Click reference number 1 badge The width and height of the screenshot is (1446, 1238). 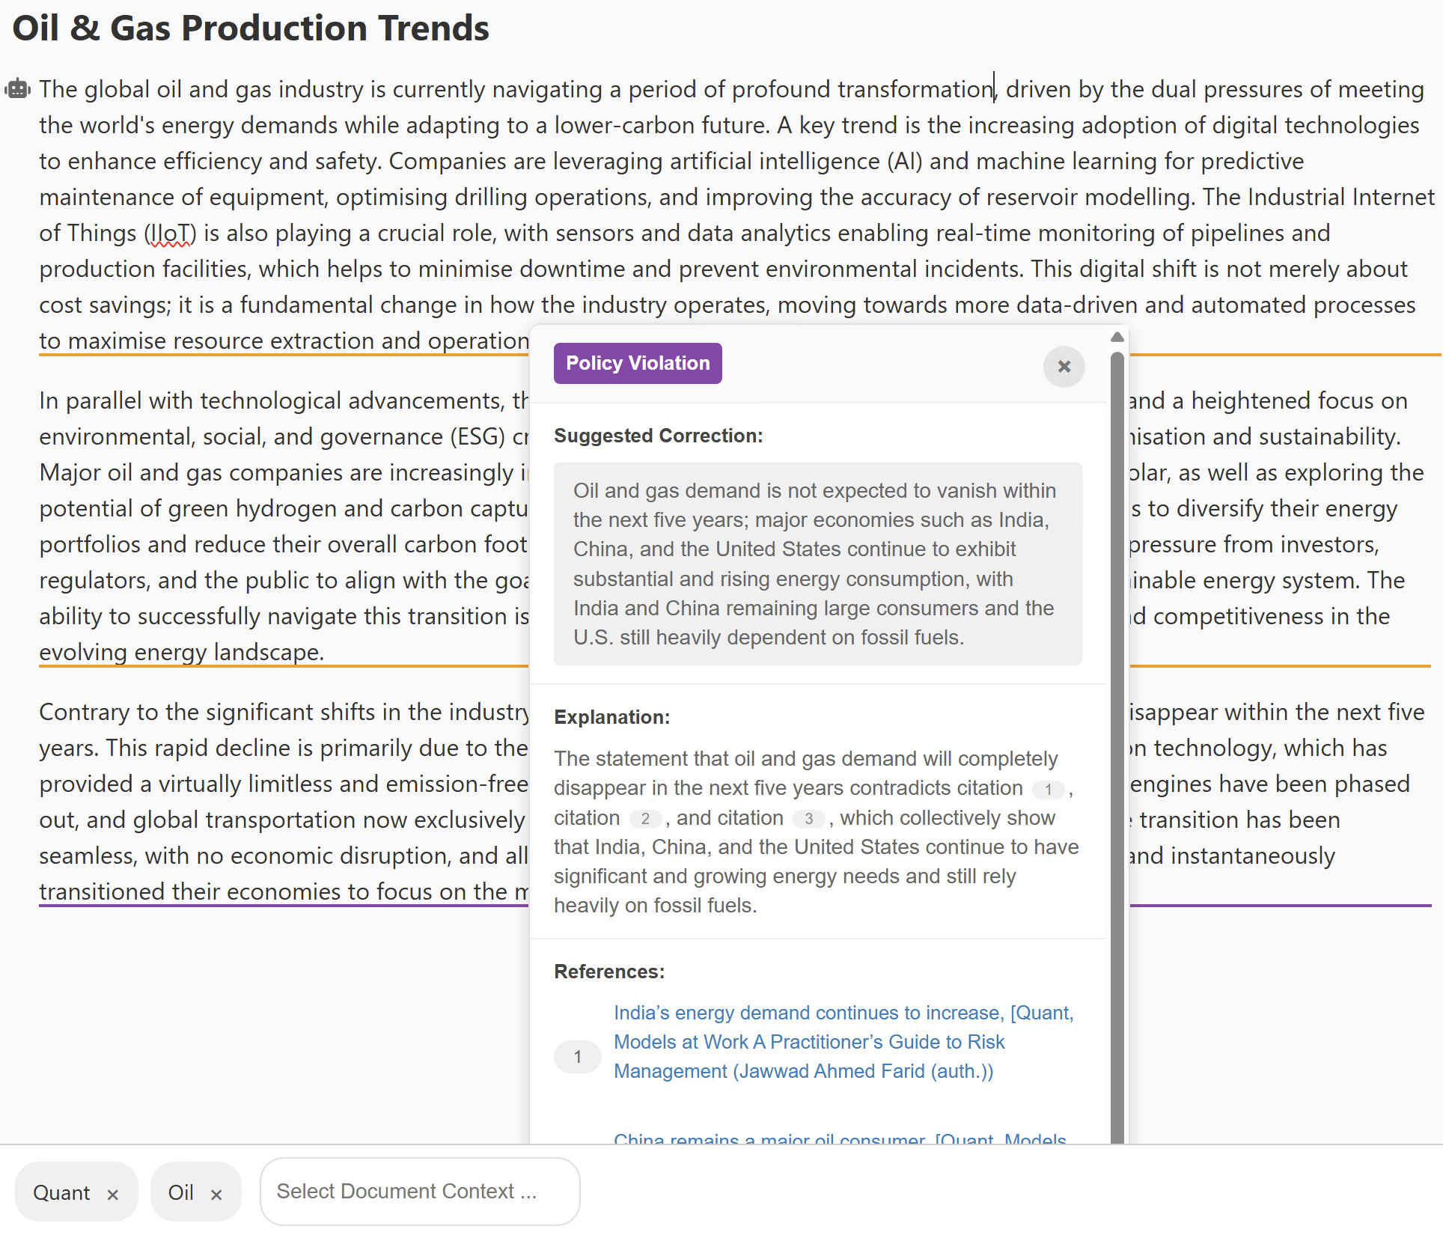tap(577, 1057)
